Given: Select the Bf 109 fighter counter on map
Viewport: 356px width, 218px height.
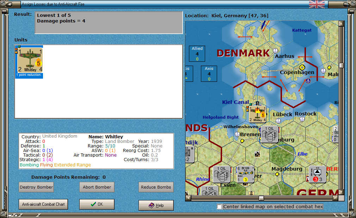Looking at the screenshot, I should click(x=245, y=174).
